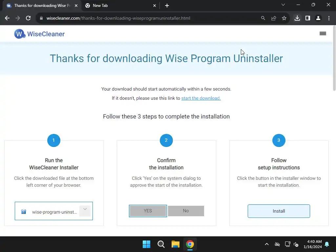
Task: Open Windows taskbar search
Action: click(x=161, y=244)
